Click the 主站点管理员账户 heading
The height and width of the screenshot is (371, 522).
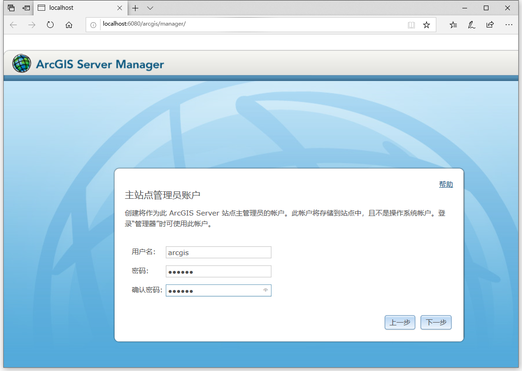(163, 195)
